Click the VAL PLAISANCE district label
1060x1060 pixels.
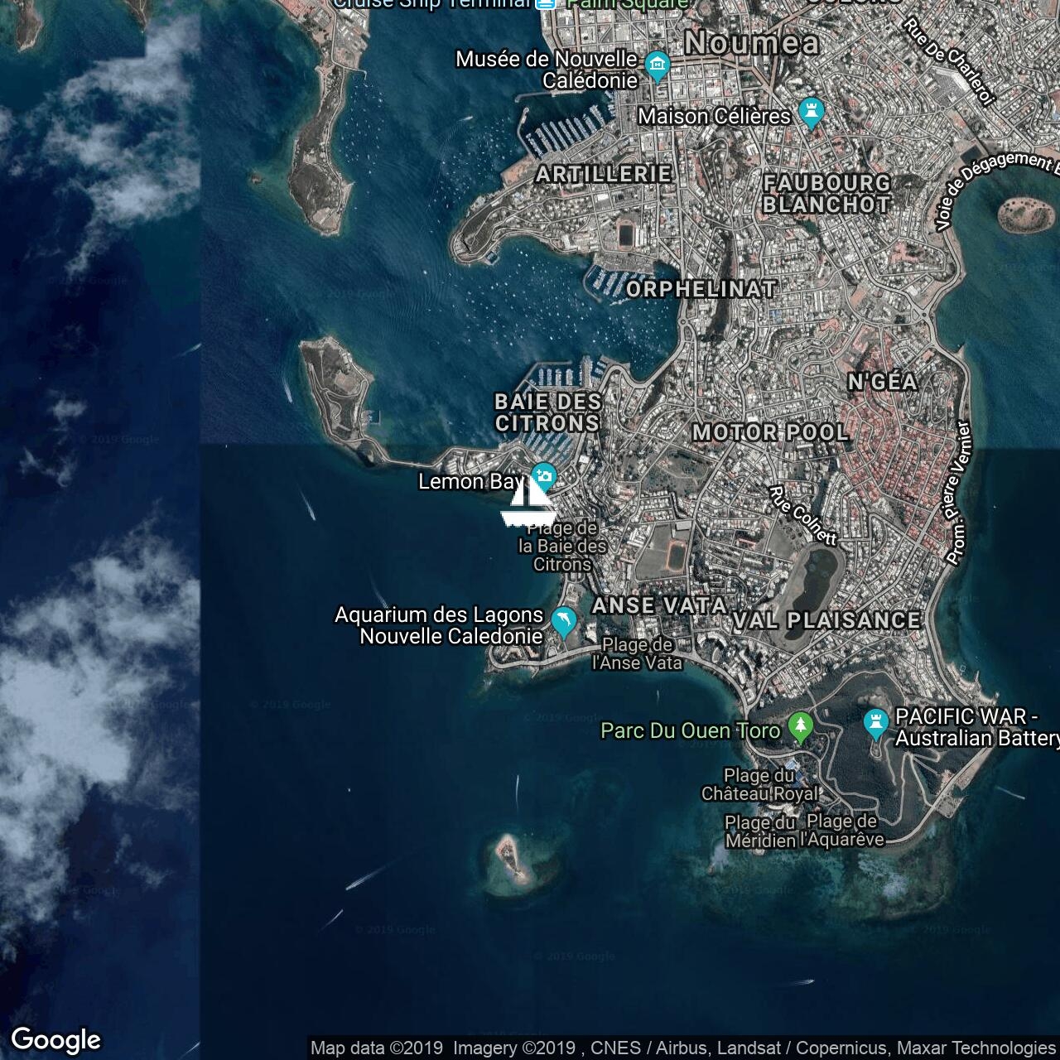[826, 620]
